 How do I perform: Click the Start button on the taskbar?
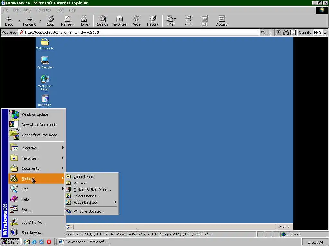[x=10, y=242]
